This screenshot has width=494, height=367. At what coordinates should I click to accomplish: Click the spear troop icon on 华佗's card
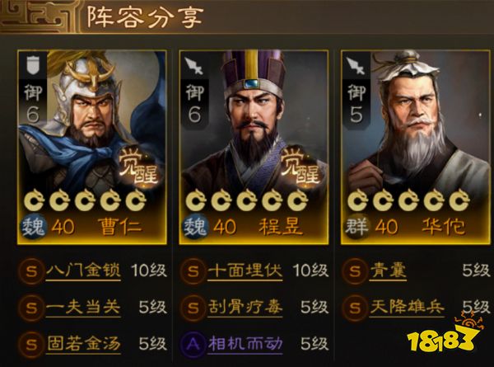click(x=356, y=66)
